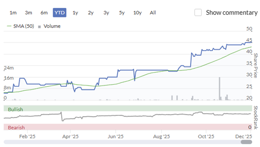The image size is (260, 147).
Task: Click the 8m volume axis label
Action: pos(7,88)
